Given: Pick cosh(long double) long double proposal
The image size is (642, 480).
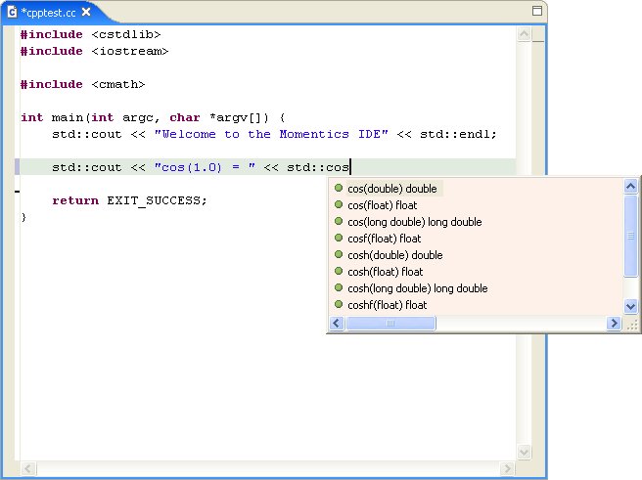Looking at the screenshot, I should click(x=417, y=288).
